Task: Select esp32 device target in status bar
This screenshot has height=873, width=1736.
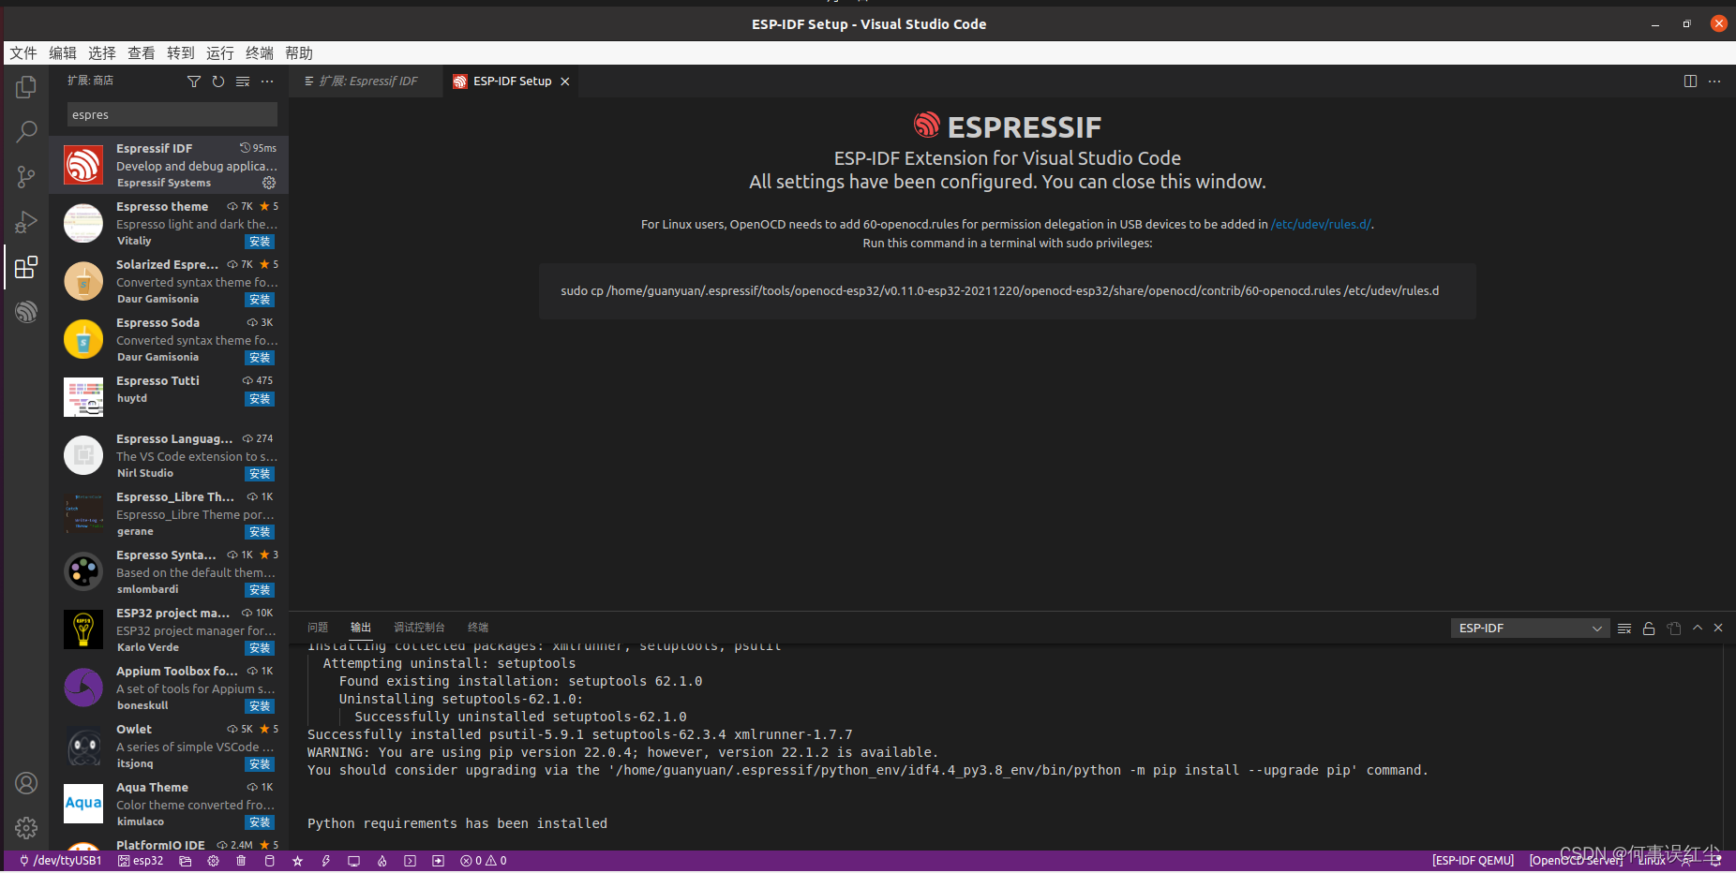Action: (x=141, y=861)
